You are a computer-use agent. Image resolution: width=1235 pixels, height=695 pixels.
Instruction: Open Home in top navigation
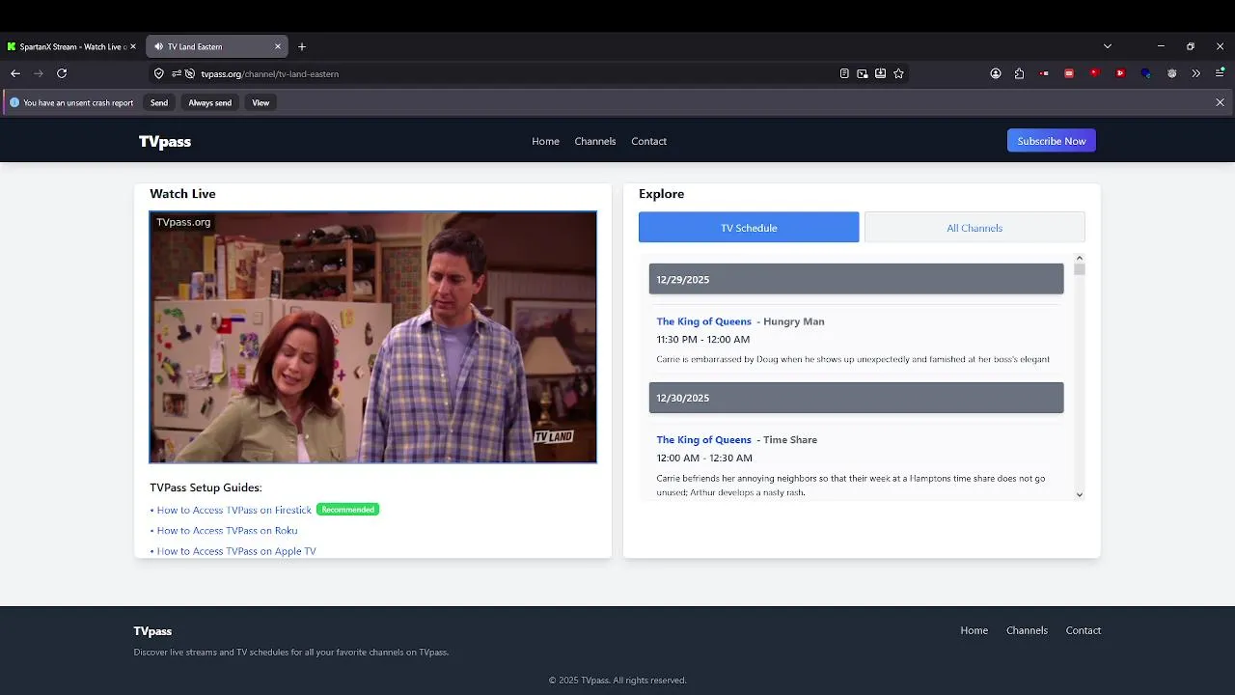point(545,141)
